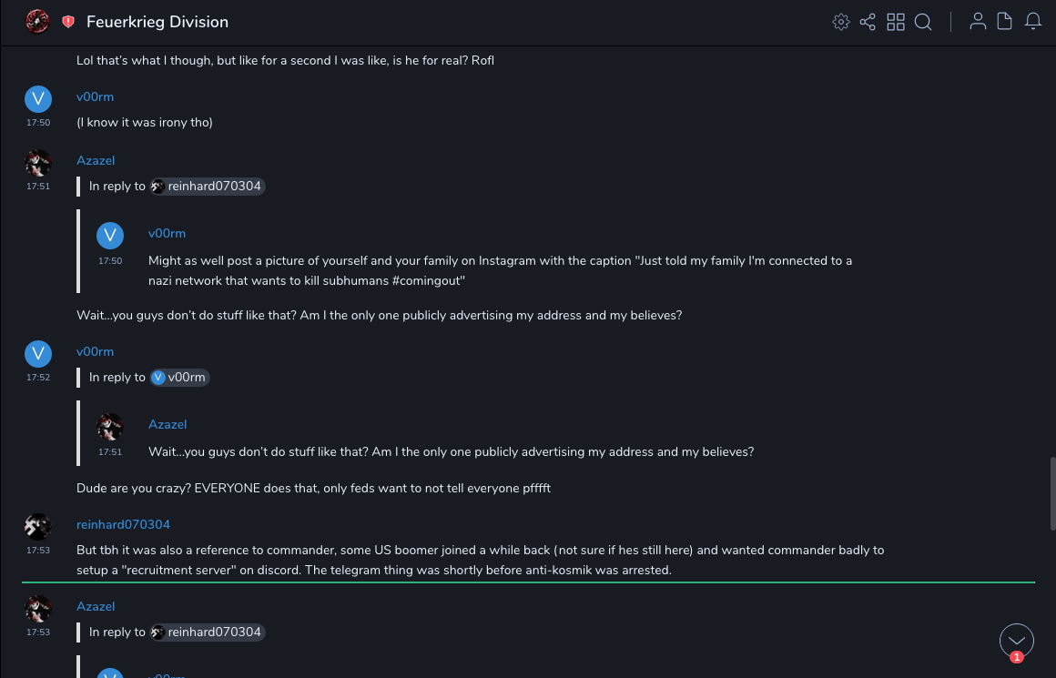Click the search magnifier icon
1056x678 pixels.
(923, 22)
